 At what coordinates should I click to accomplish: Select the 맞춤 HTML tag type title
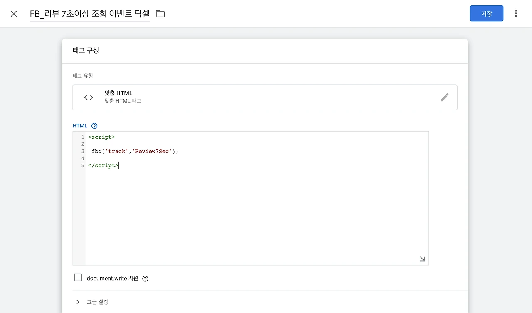click(118, 93)
